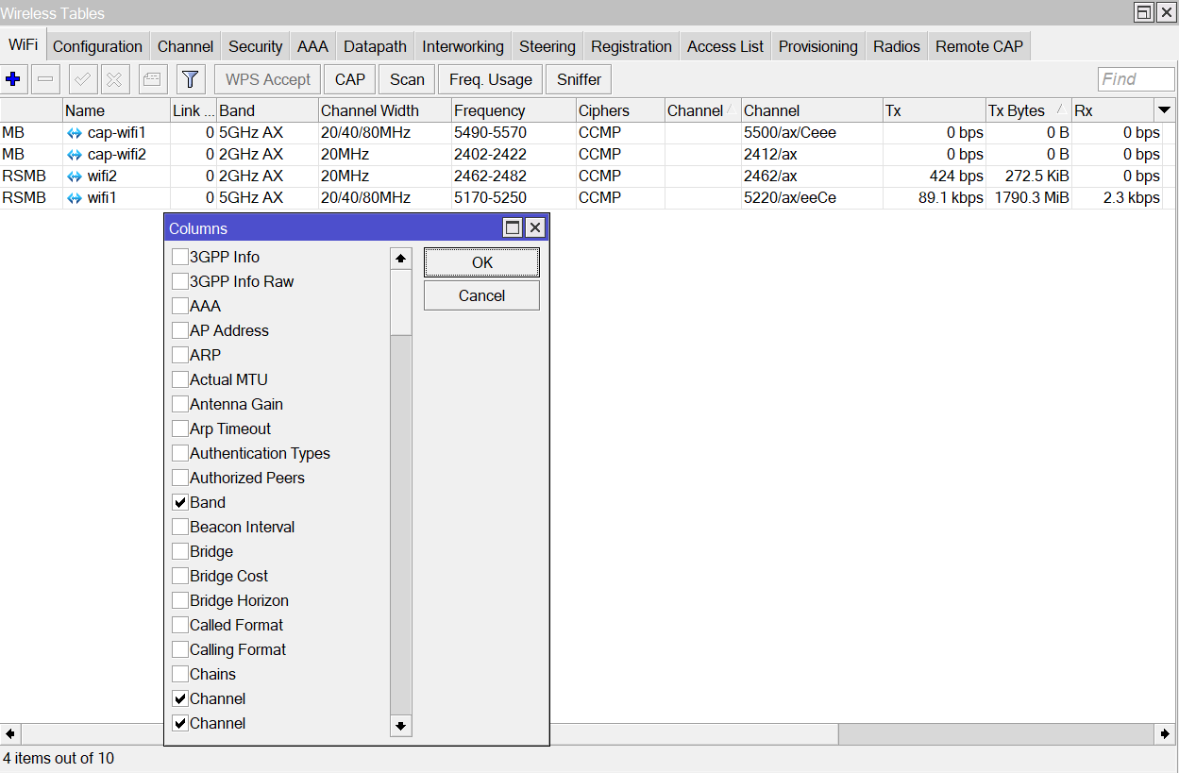
Task: Enable the 3GPP Info column checkbox
Action: click(180, 257)
